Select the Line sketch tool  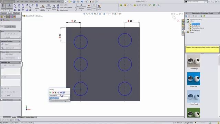[x=15, y=5]
